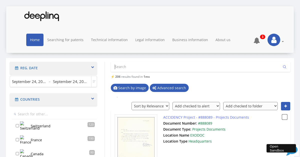Click the search magnifier icon
Viewport: 300px width, 157px height.
pyautogui.click(x=284, y=67)
